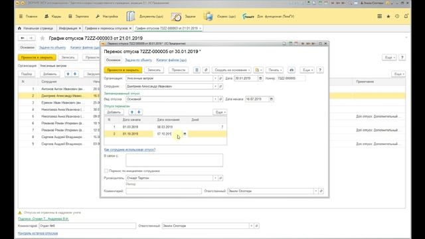The image size is (425, 239).
Task: Open Задачи по объекту link in dialog
Action: click(139, 60)
